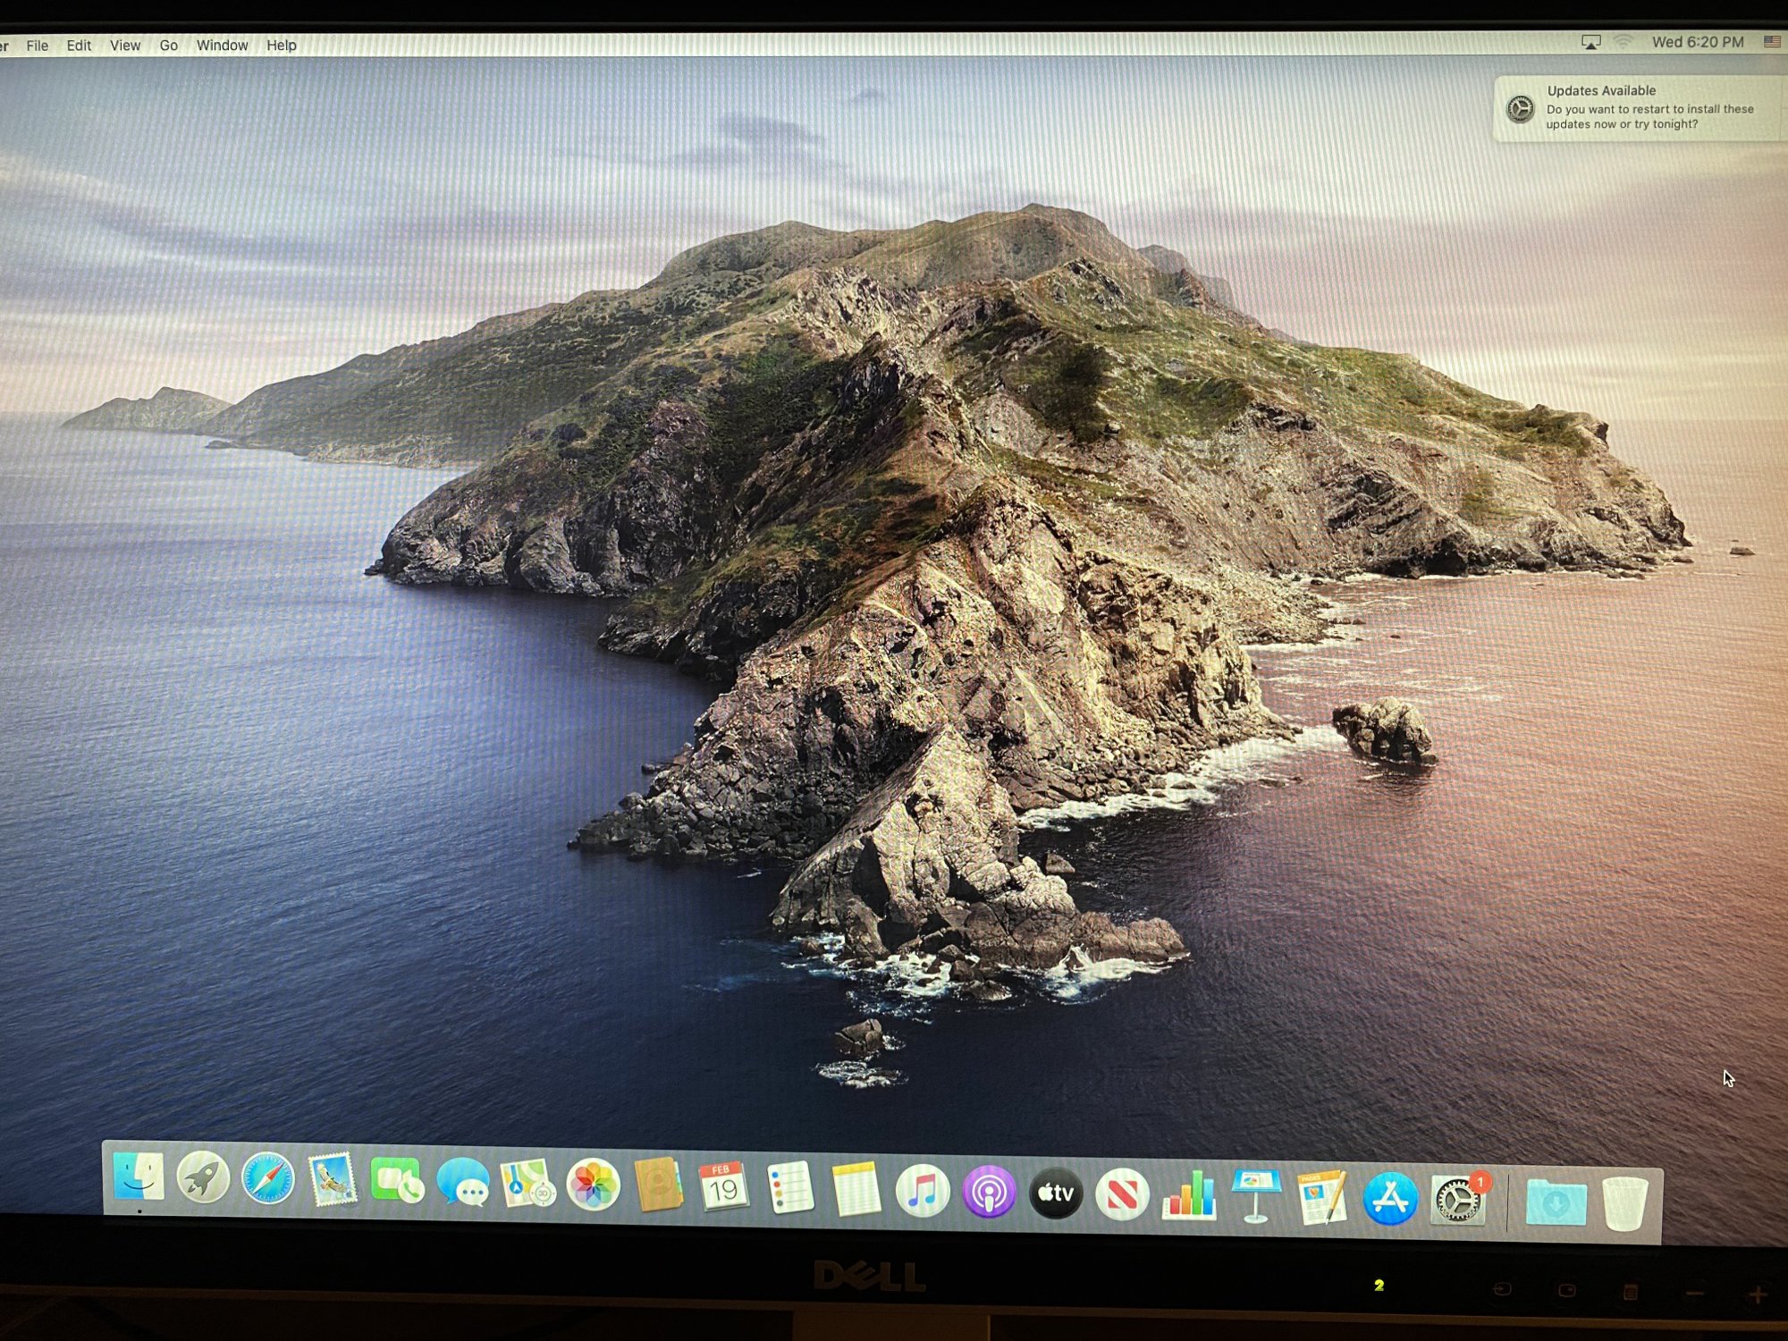Launch FaceTime from dock
Screen dimensions: 1788x1341
pos(396,1182)
